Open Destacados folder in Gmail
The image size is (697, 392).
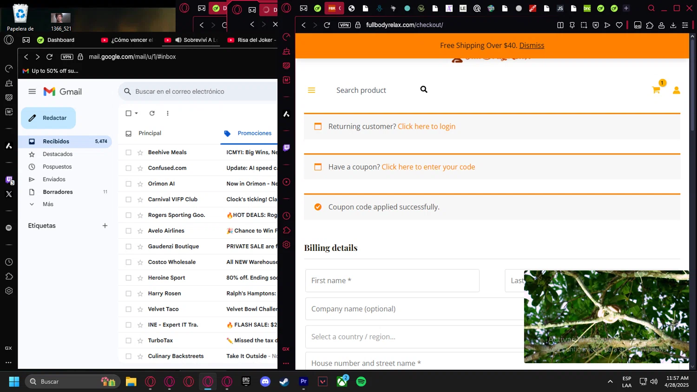(66, 154)
